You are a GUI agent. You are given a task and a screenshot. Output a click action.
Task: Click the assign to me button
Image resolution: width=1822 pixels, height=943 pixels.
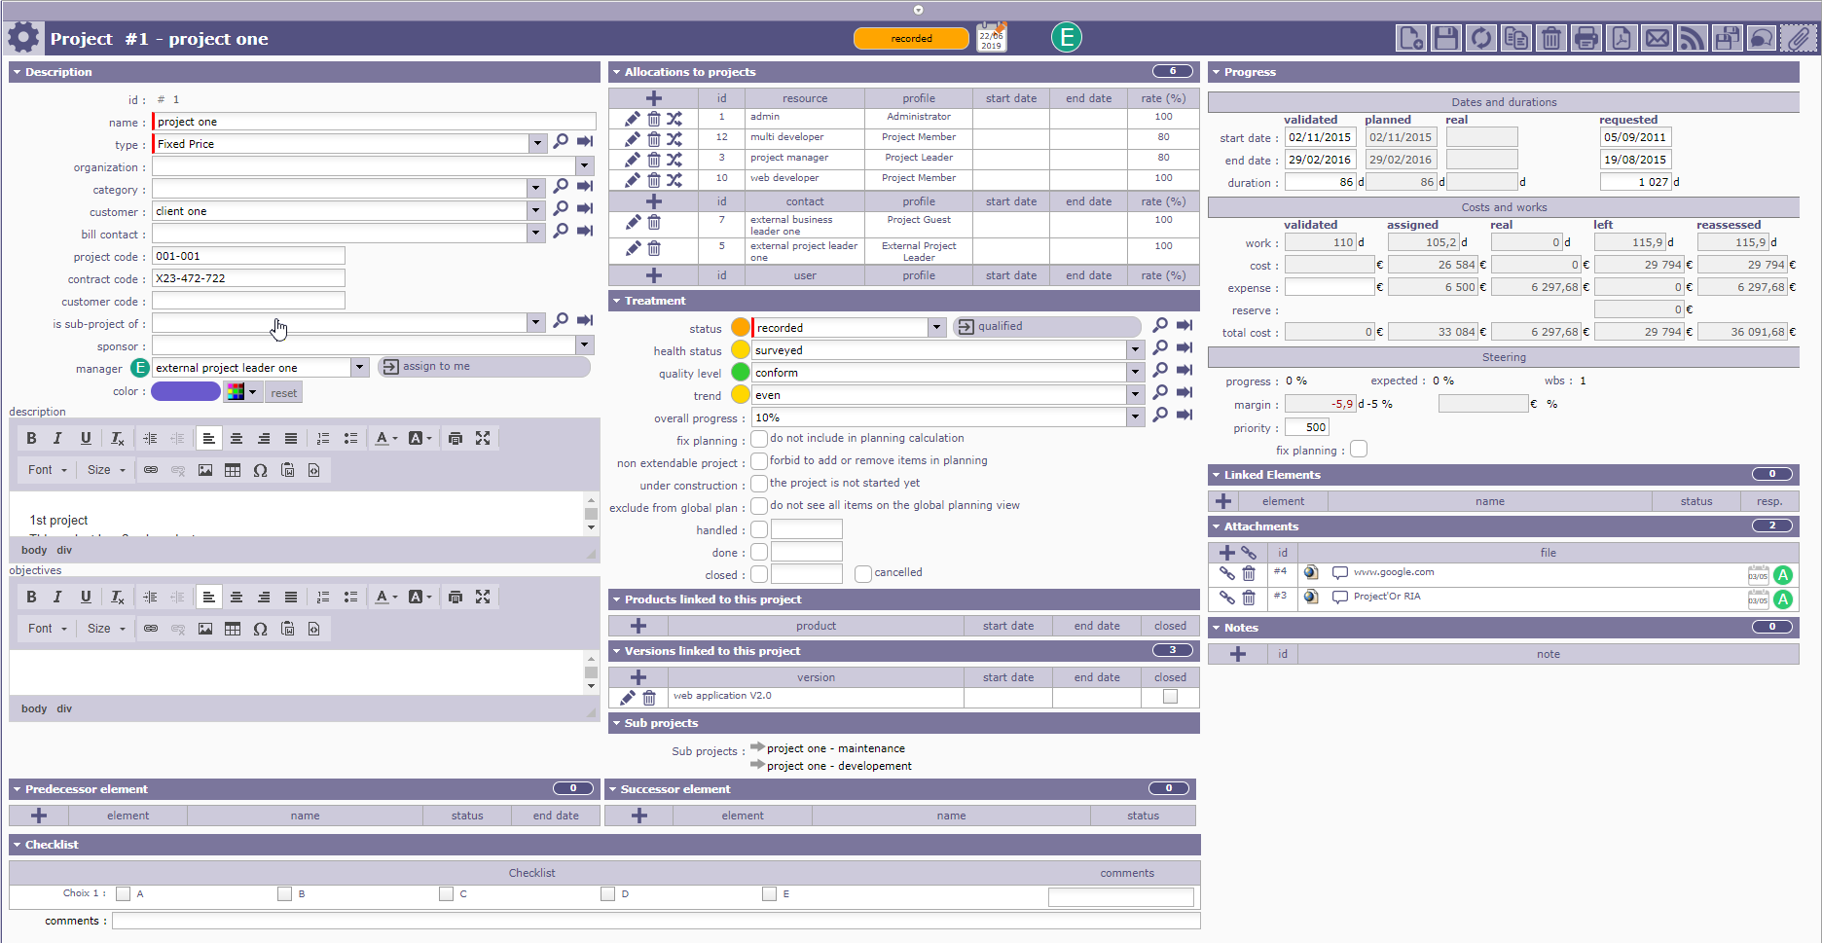pos(483,367)
